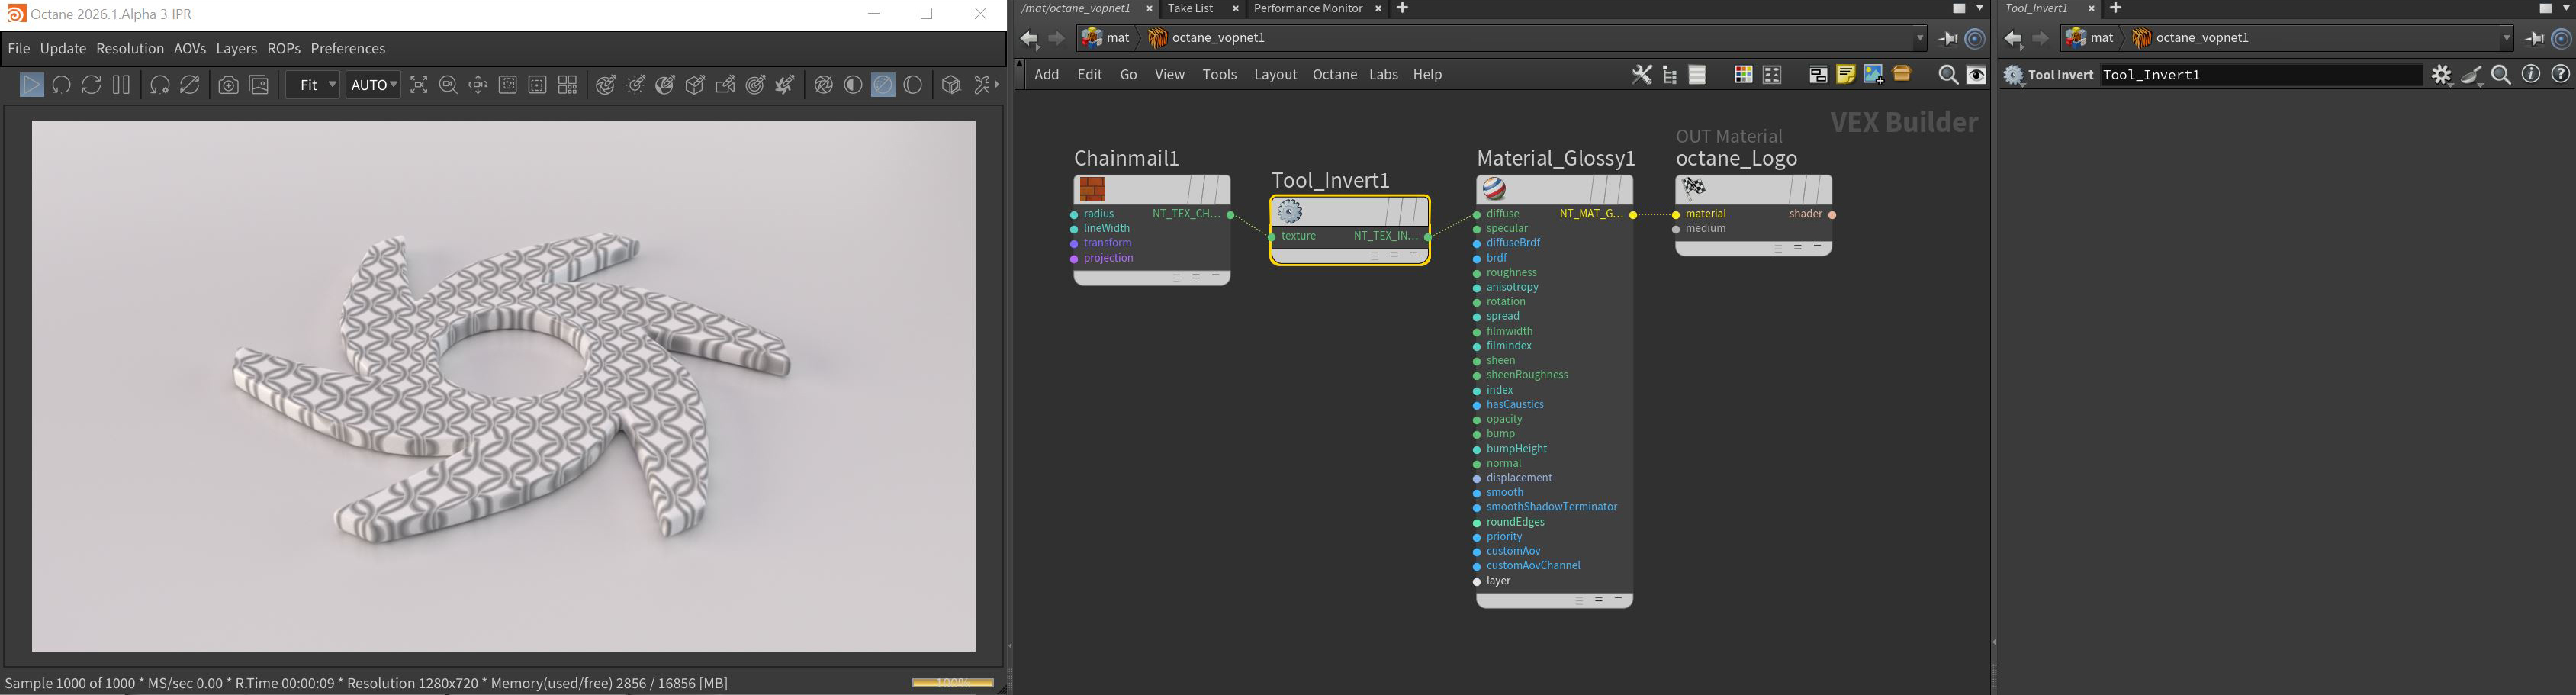The height and width of the screenshot is (695, 2576).
Task: Open the Octane menu in network editor
Action: point(1334,75)
